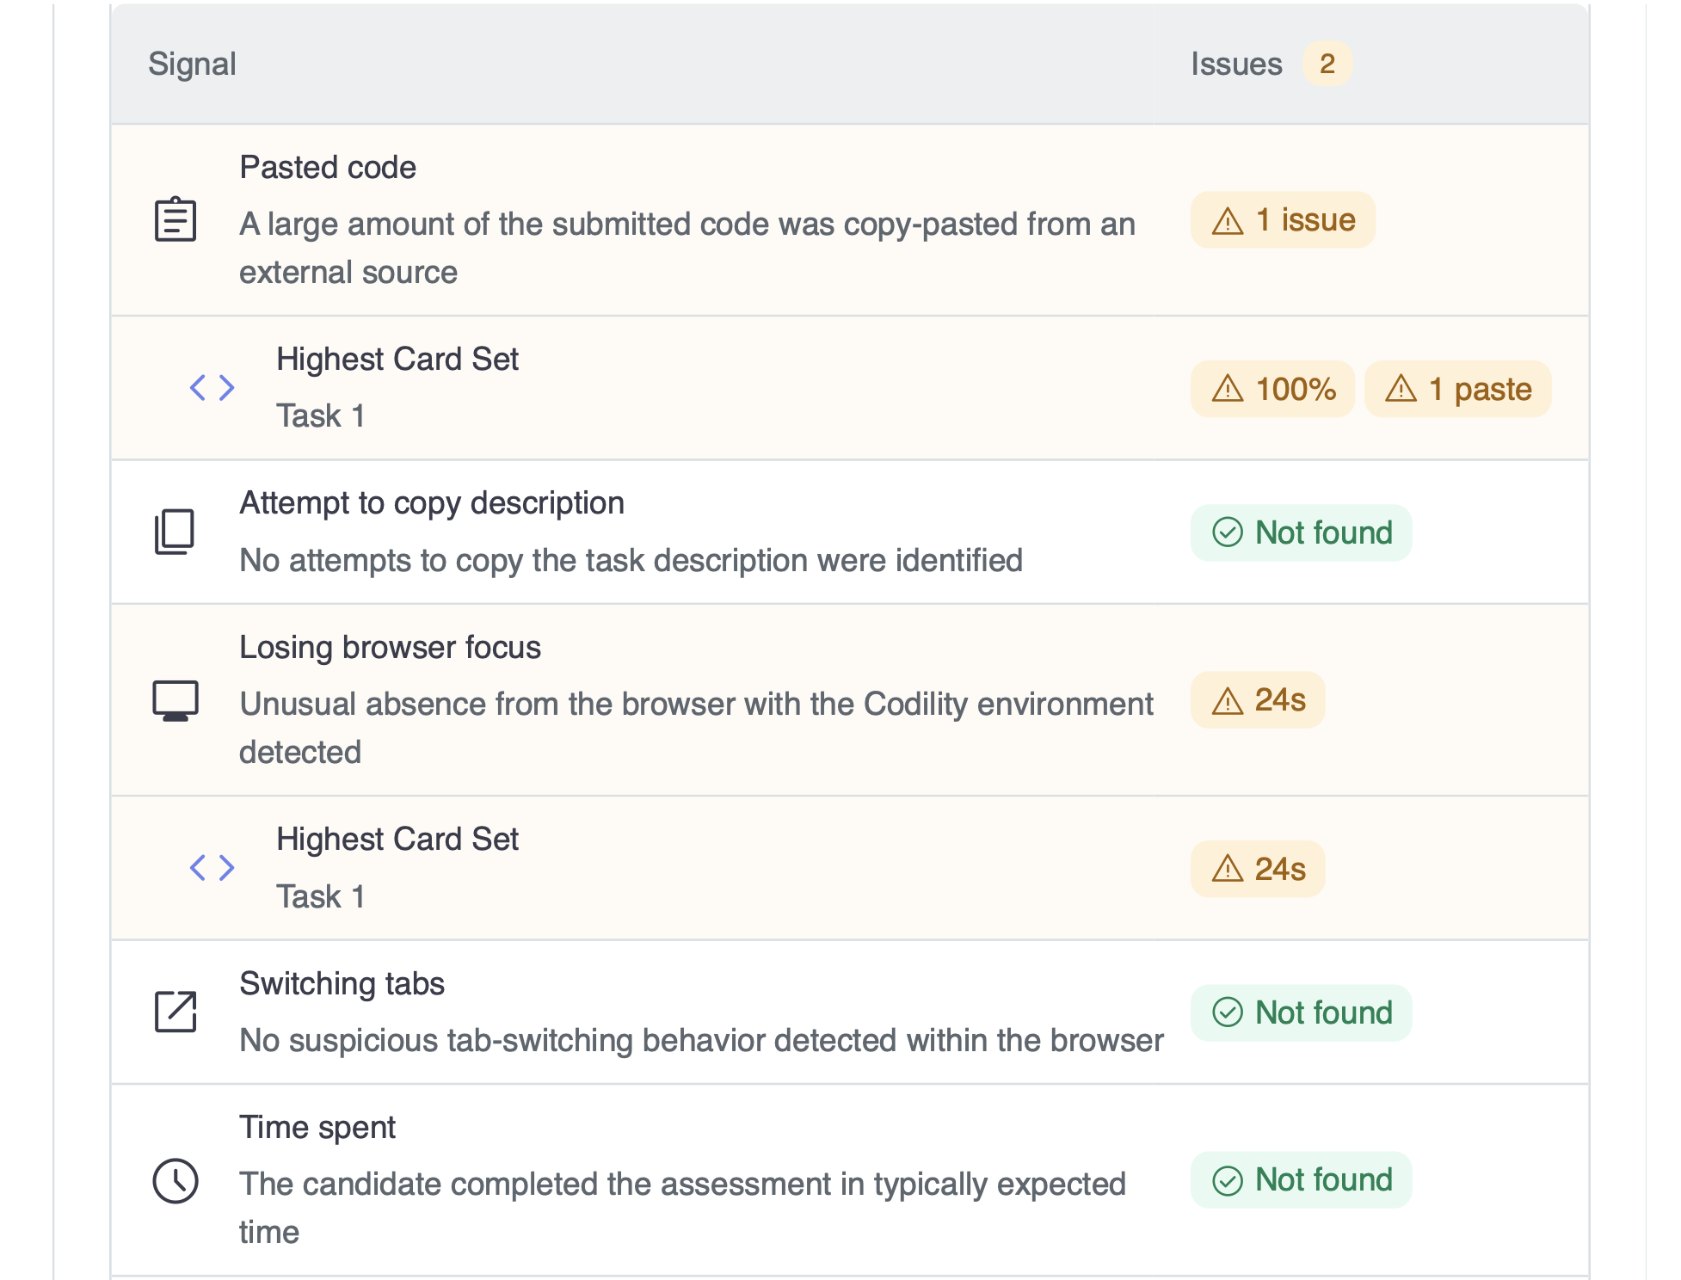Expand the Pasted code signal row

(x=849, y=220)
